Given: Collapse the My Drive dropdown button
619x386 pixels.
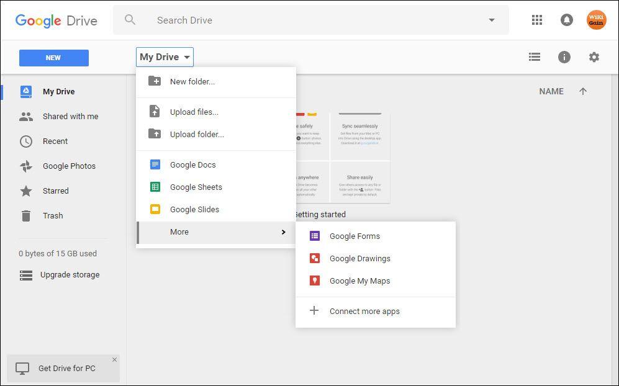Looking at the screenshot, I should pyautogui.click(x=165, y=57).
